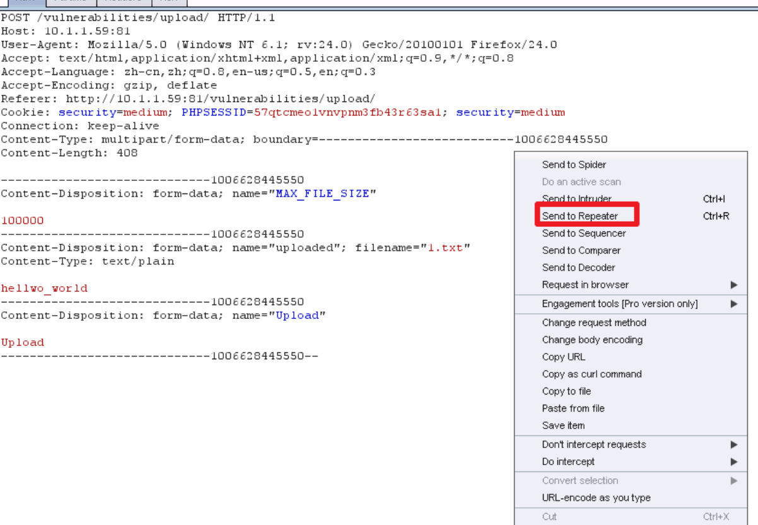Viewport: 758px width, 525px height.
Task: Click Send to Repeater menu entry
Action: 580,216
